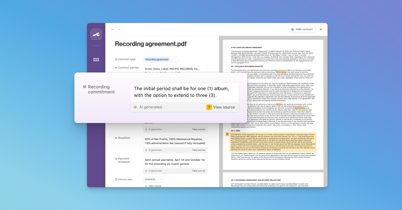Click View source under Effective date
Image resolution: width=402 pixels, height=210 pixels.
(155, 186)
